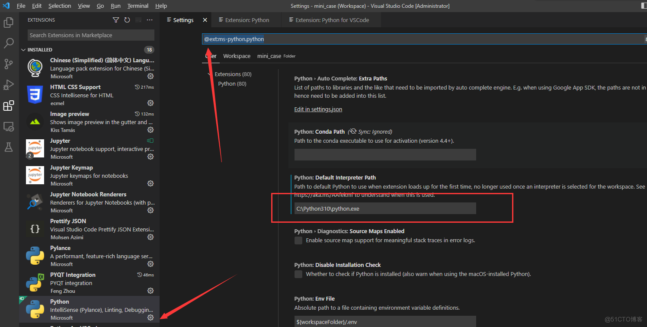
Task: Click the Default Interpreter Path field
Action: point(385,208)
